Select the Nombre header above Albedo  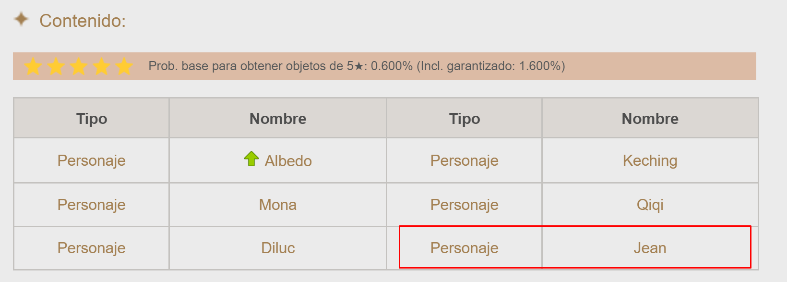tap(278, 119)
